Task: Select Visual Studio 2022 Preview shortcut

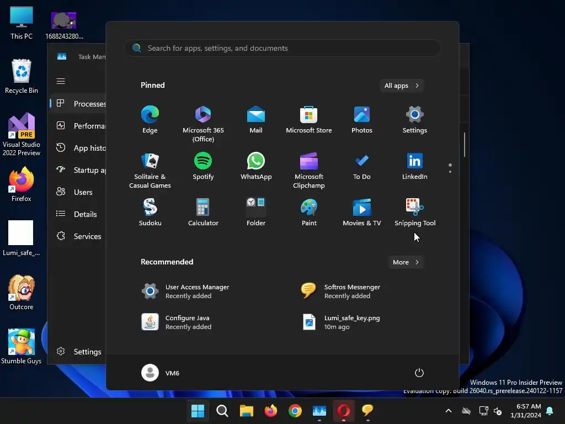Action: click(x=22, y=135)
